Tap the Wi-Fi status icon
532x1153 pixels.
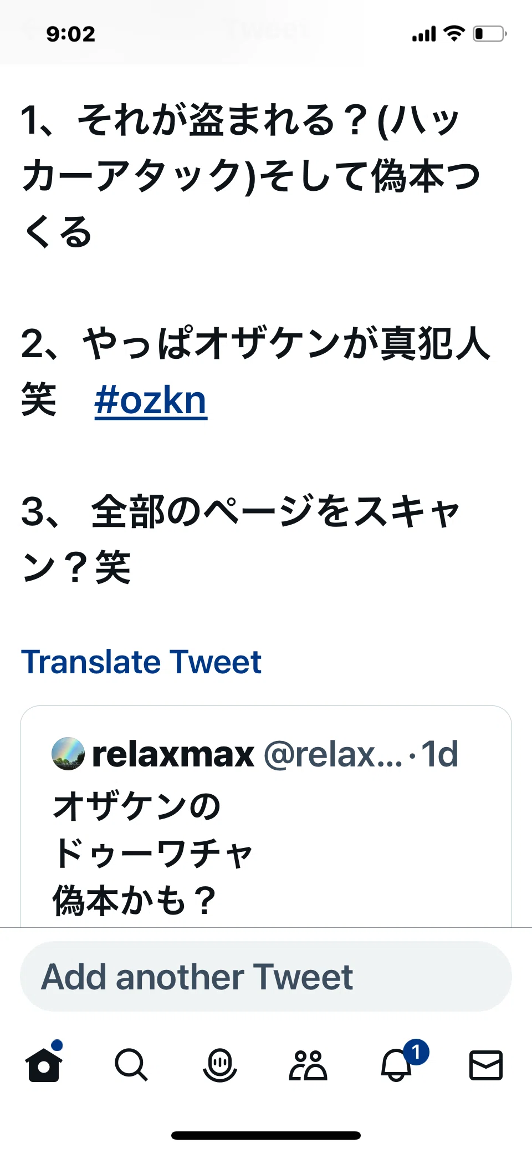(454, 34)
